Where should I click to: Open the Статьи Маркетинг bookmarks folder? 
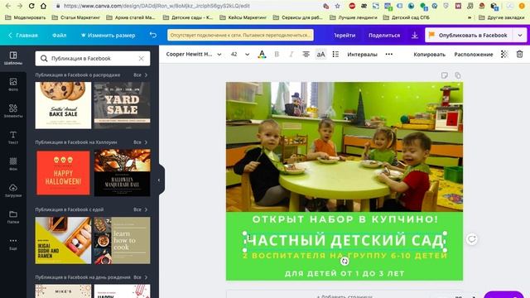click(x=75, y=17)
